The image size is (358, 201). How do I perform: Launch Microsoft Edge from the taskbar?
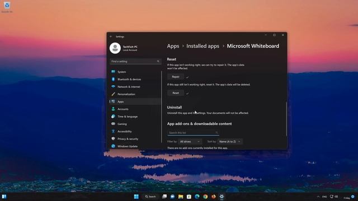(197, 197)
